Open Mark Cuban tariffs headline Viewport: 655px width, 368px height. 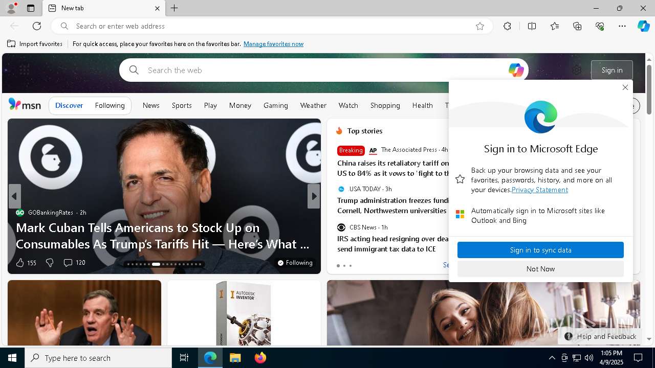click(162, 236)
